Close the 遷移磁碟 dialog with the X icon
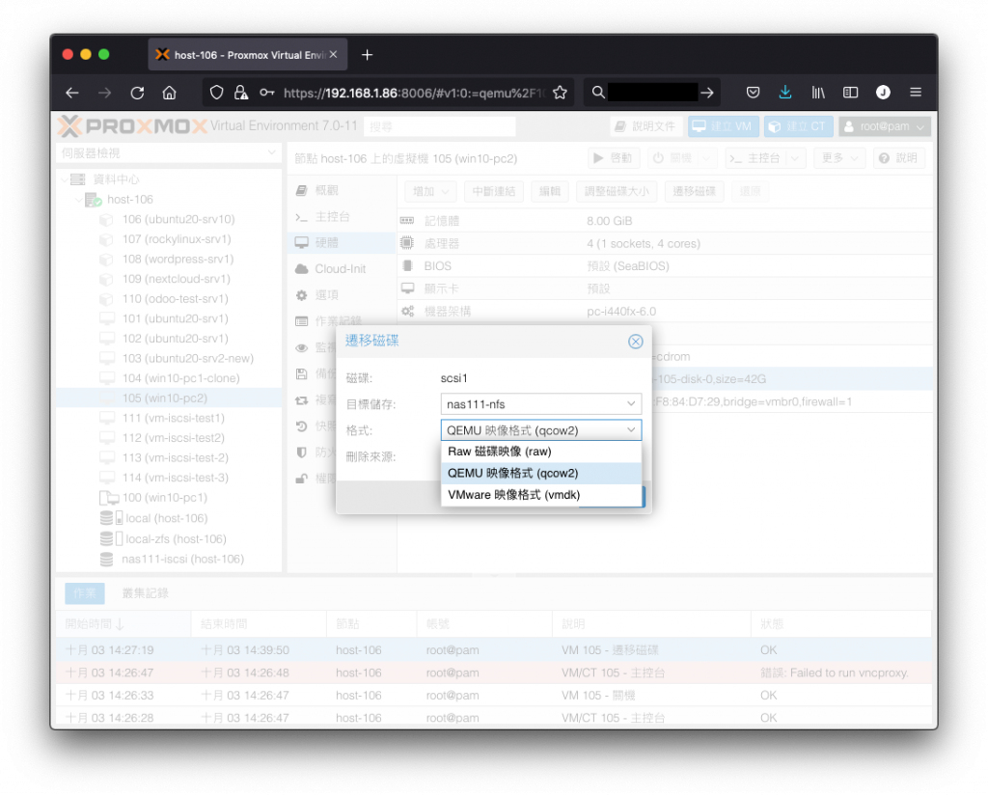 pos(635,342)
